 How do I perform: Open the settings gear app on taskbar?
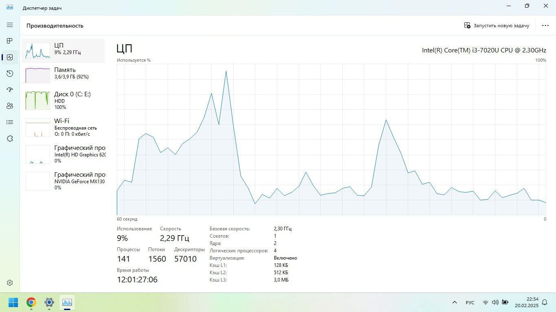pyautogui.click(x=49, y=302)
